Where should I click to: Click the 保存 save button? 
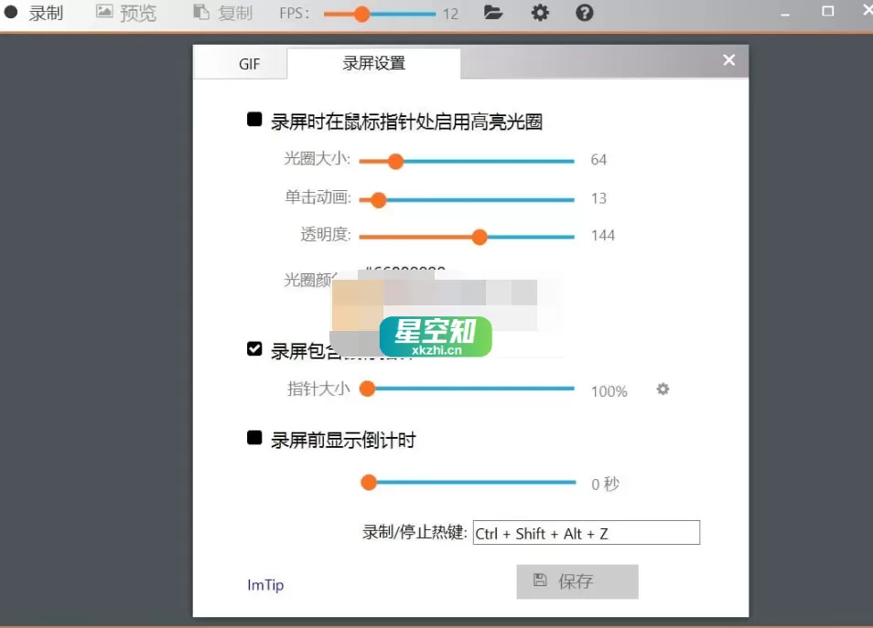pyautogui.click(x=577, y=581)
